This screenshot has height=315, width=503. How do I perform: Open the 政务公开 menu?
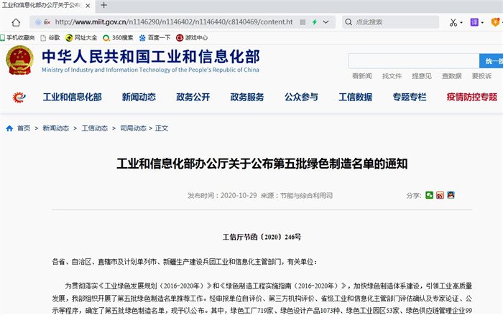tap(193, 97)
